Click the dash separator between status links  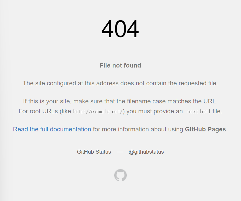120,152
